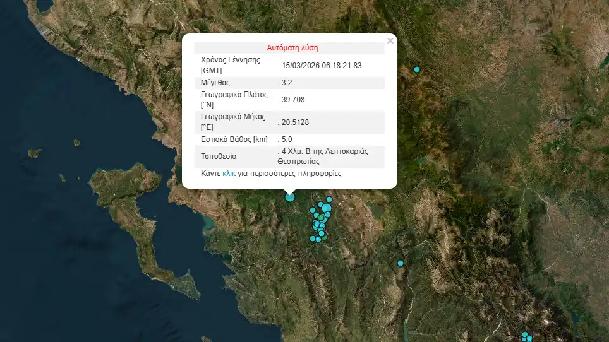Image resolution: width=609 pixels, height=342 pixels.
Task: Open the "κλικ" link for more information
Action: (229, 174)
